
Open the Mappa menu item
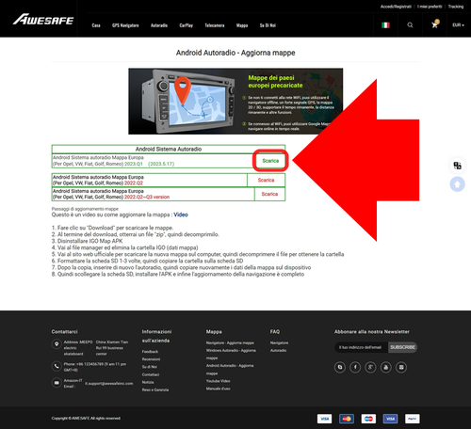point(242,25)
